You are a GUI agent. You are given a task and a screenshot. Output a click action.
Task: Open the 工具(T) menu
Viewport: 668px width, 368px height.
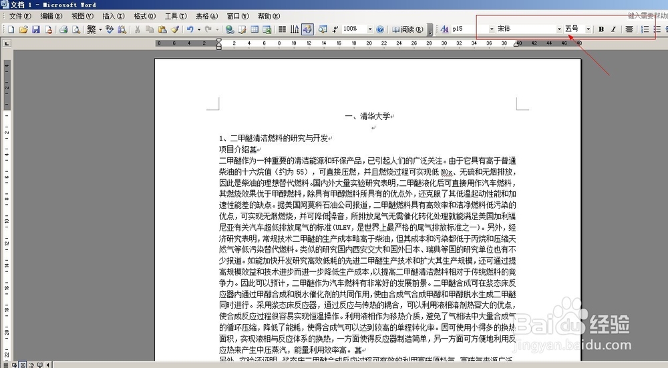point(176,16)
